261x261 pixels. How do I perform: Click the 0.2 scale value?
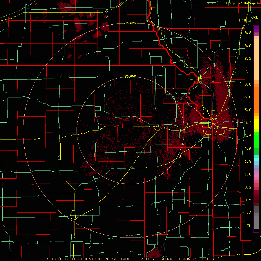(x=248, y=187)
